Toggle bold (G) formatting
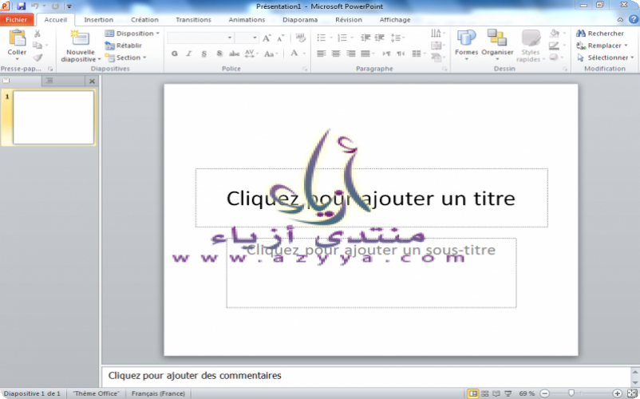Viewport: 640px width, 399px height. (x=175, y=53)
